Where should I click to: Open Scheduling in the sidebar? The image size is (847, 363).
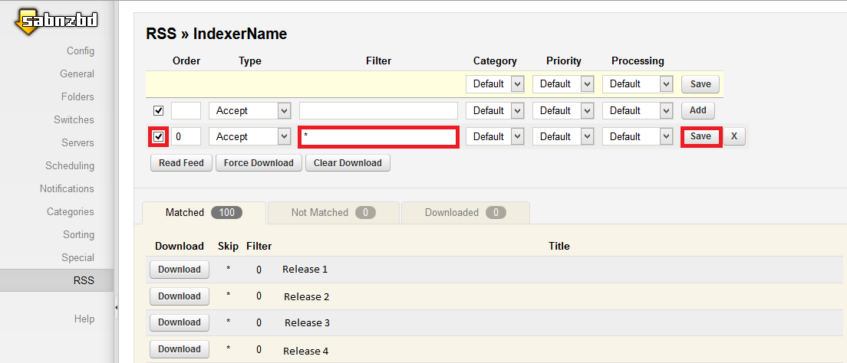[70, 165]
